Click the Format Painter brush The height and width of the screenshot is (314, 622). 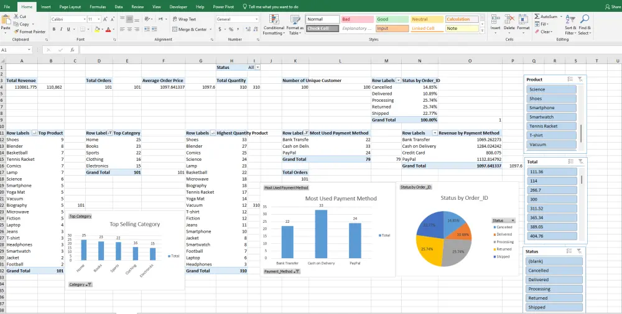click(29, 32)
